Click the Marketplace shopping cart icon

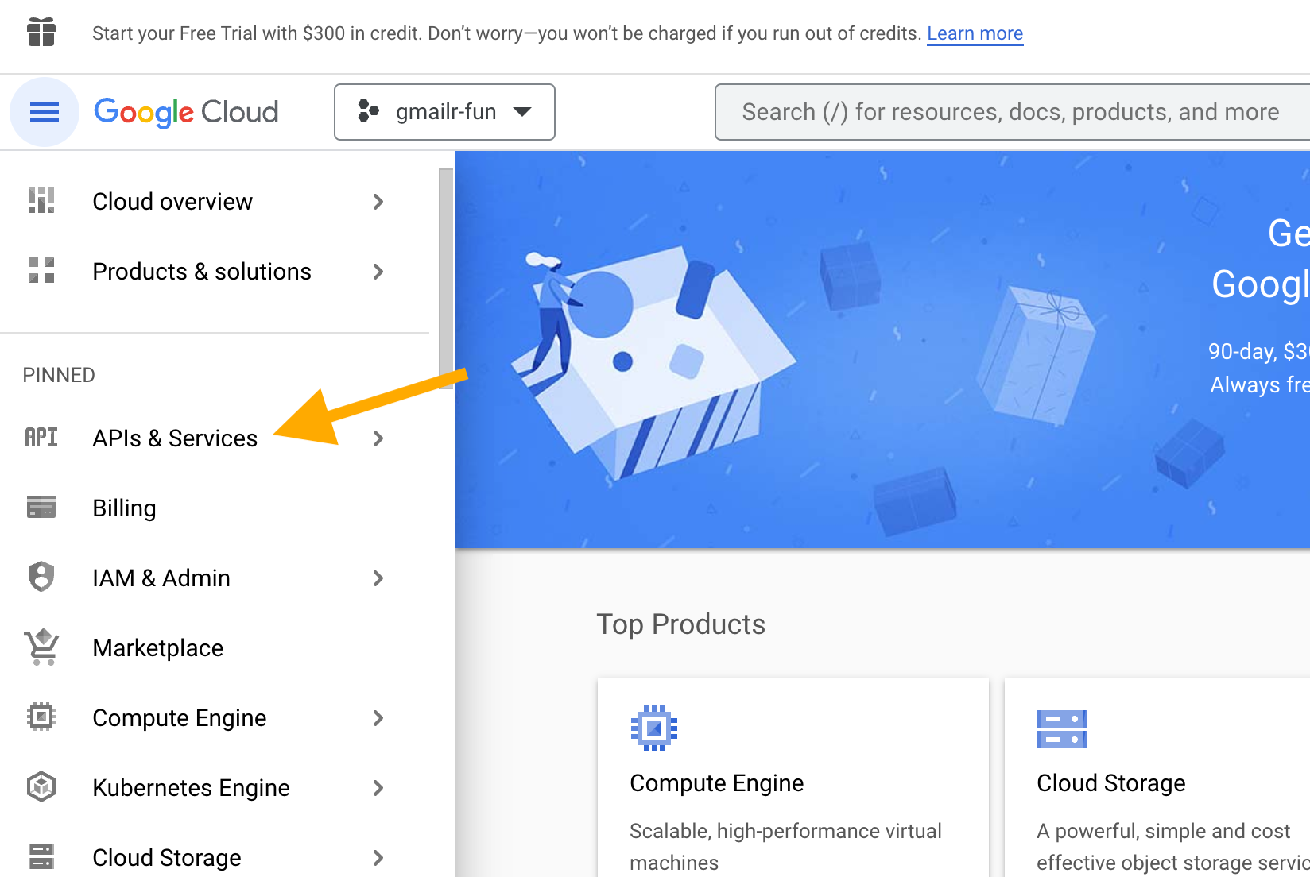[x=41, y=647]
